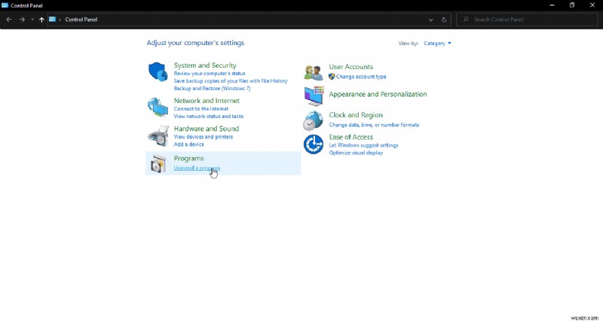
Task: Click Add a device link
Action: [189, 144]
